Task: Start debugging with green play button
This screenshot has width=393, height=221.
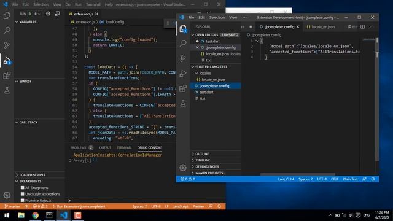Action: [x=30, y=14]
